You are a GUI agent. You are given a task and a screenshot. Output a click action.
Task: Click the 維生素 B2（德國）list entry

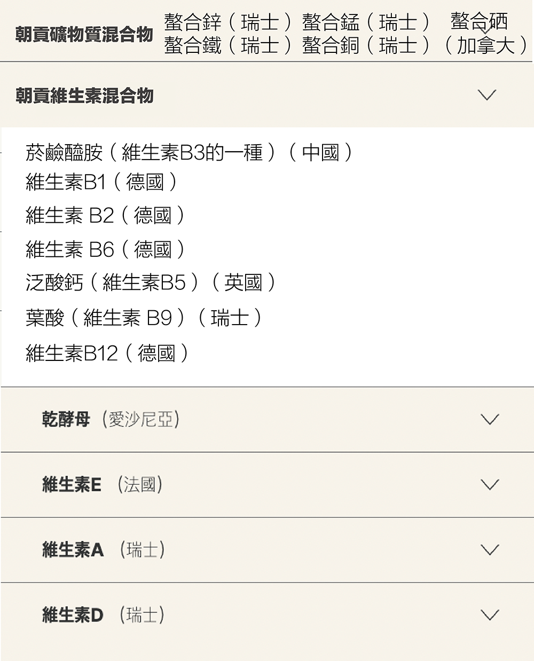[x=105, y=216]
